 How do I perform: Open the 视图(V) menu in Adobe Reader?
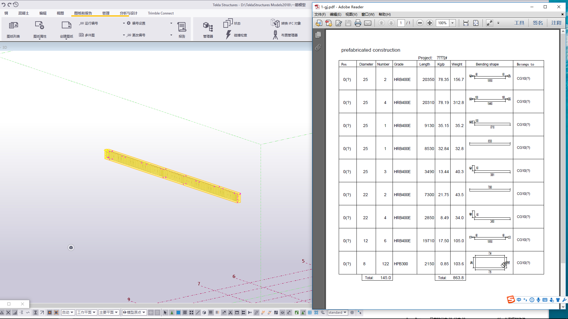(x=351, y=14)
